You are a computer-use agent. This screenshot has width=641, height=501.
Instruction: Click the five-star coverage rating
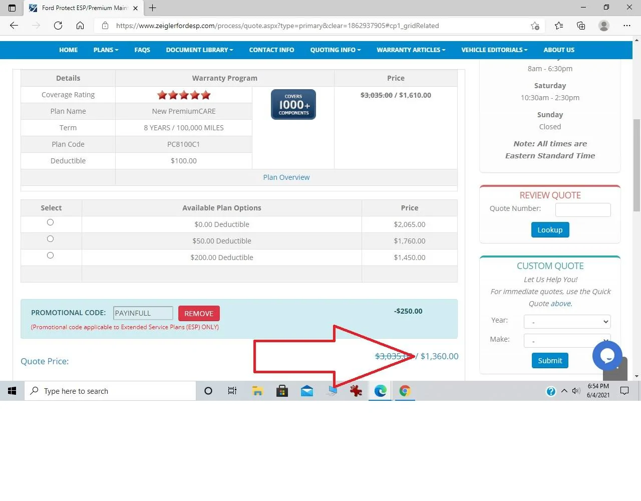[x=184, y=95]
